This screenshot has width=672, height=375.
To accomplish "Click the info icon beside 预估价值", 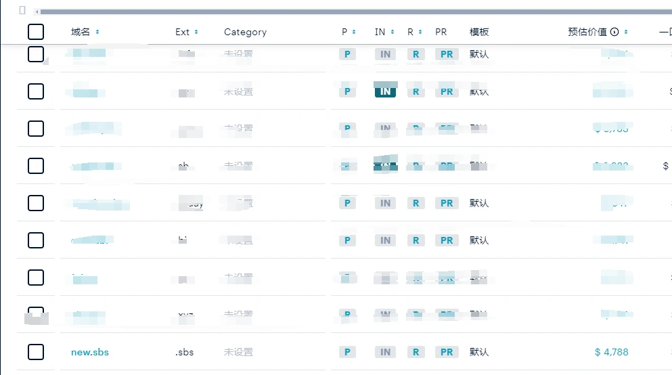I will click(x=614, y=32).
